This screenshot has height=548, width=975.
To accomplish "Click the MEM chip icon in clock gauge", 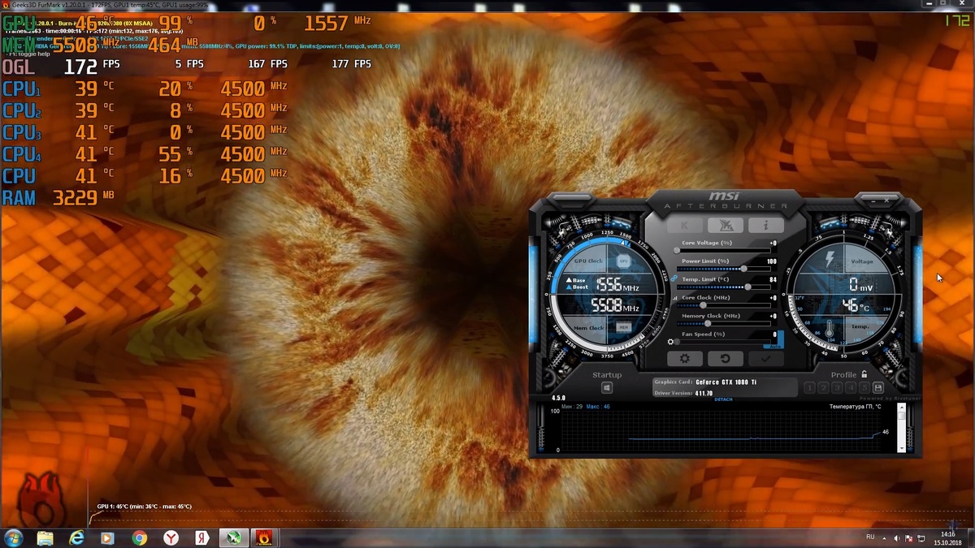I will 623,327.
